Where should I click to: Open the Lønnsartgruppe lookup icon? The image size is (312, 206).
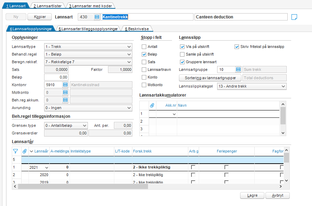[x=238, y=70]
